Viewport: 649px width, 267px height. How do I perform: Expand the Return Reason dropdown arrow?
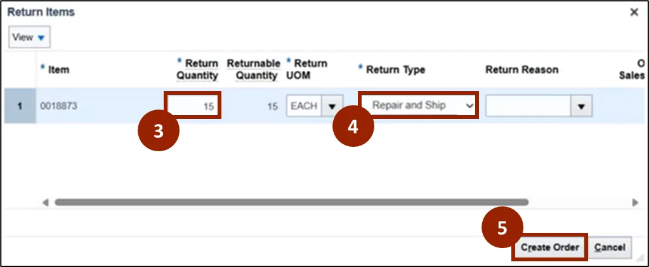tap(580, 106)
